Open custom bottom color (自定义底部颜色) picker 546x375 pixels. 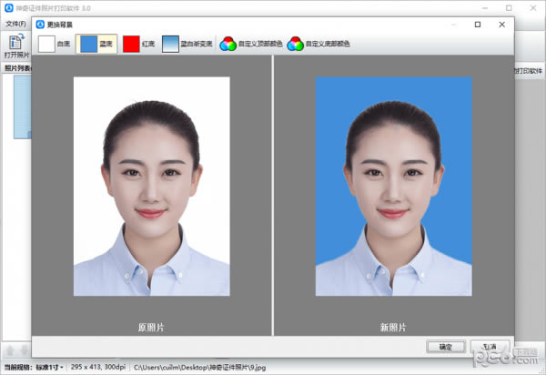coord(318,44)
